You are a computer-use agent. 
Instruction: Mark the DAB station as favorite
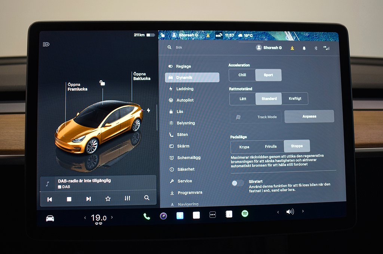click(x=108, y=199)
